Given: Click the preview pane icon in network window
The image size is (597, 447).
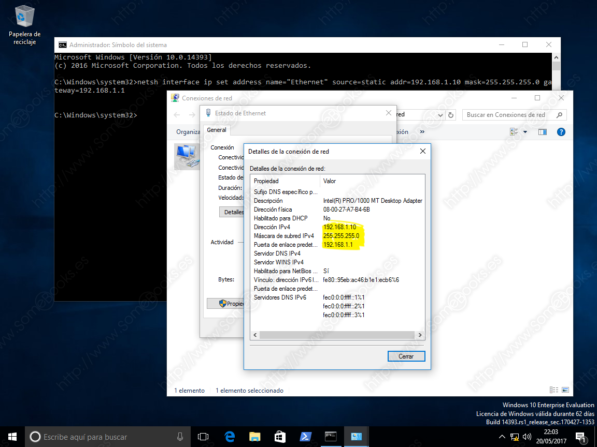Looking at the screenshot, I should [542, 132].
